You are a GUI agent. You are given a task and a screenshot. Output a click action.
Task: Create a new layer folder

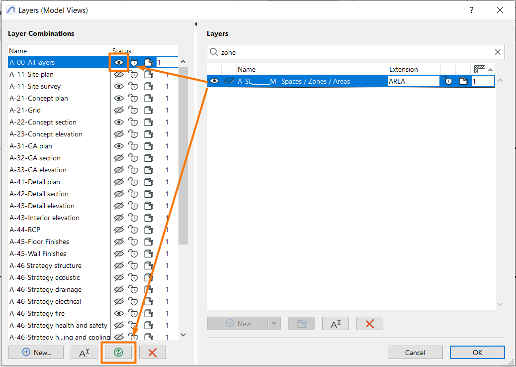(x=302, y=323)
